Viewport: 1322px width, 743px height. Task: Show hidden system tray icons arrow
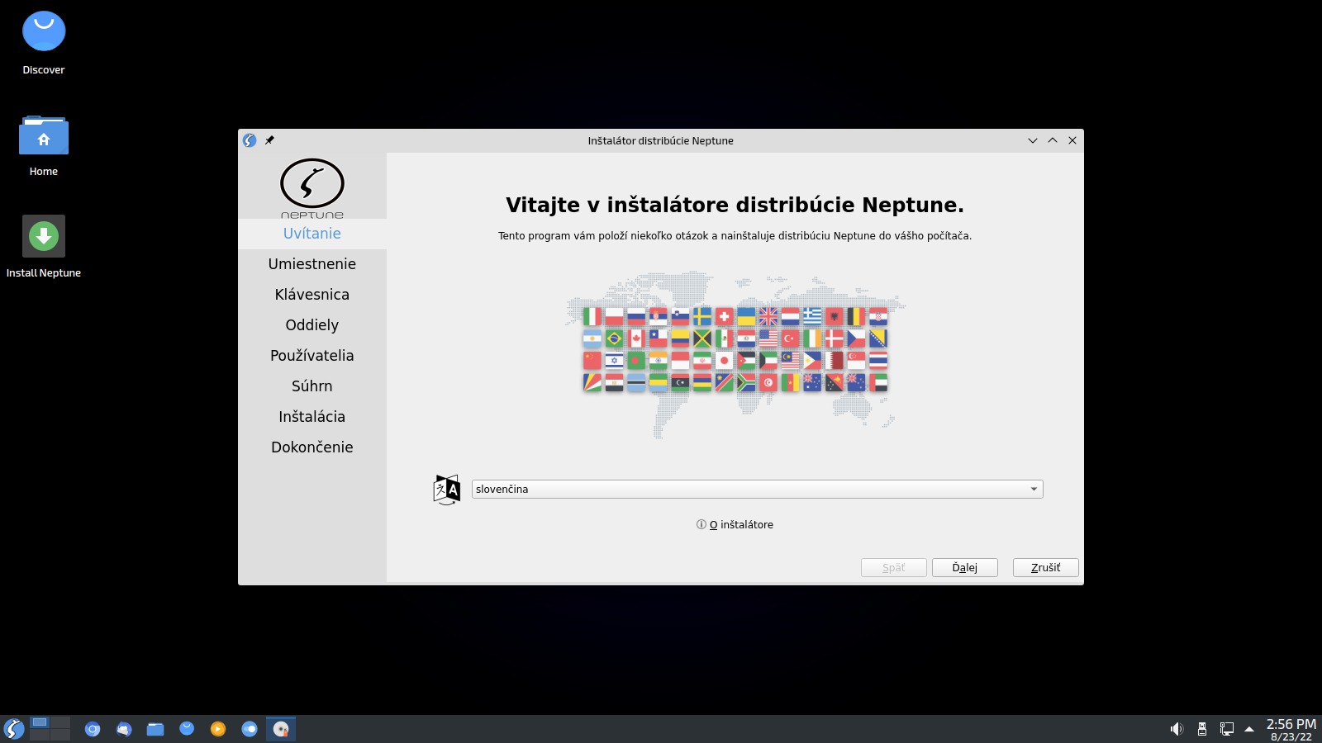(x=1249, y=729)
